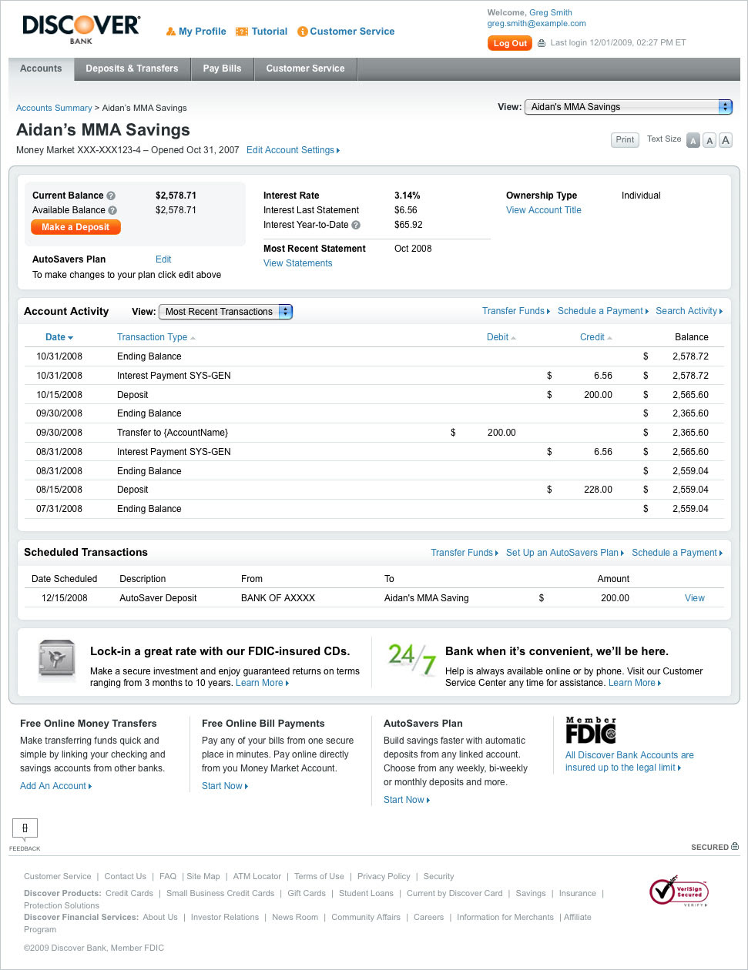Click the Customer Service info icon
Viewport: 748px width, 970px height.
click(303, 32)
